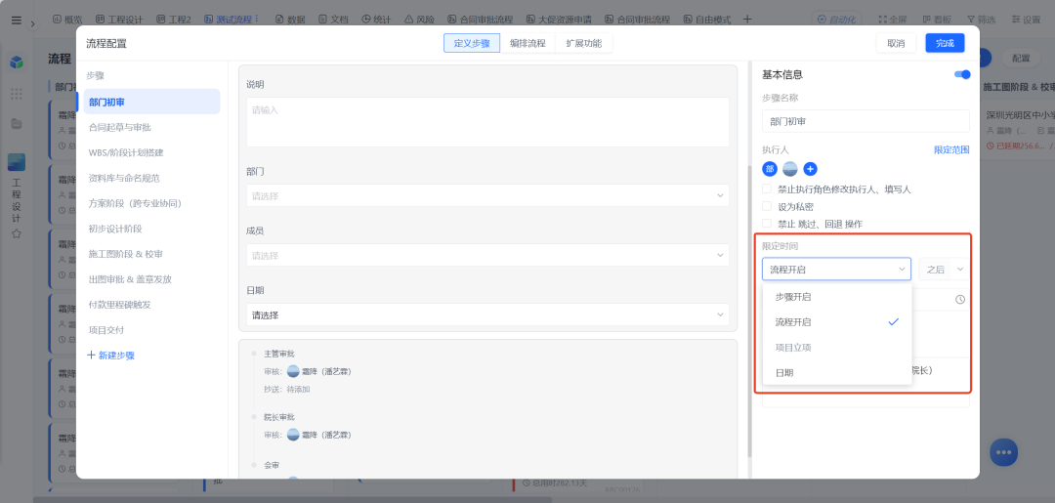The image size is (1055, 503).
Task: Click the 工程设计 project thumbnail in sidebar
Action: (x=17, y=162)
